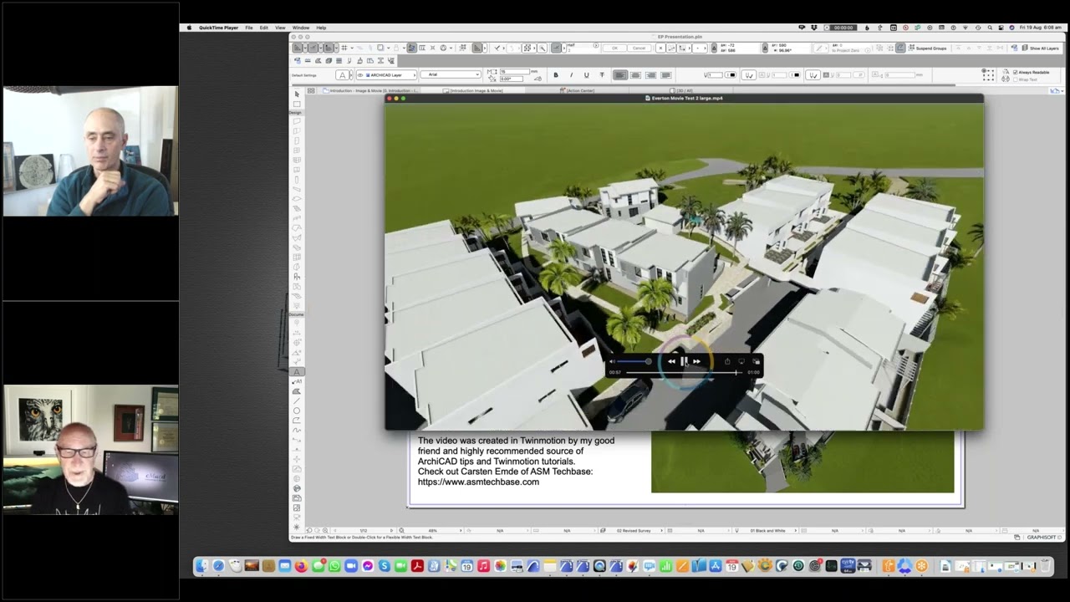Open the share icon in the video controls
Screen dimensions: 1070x602
pos(727,361)
